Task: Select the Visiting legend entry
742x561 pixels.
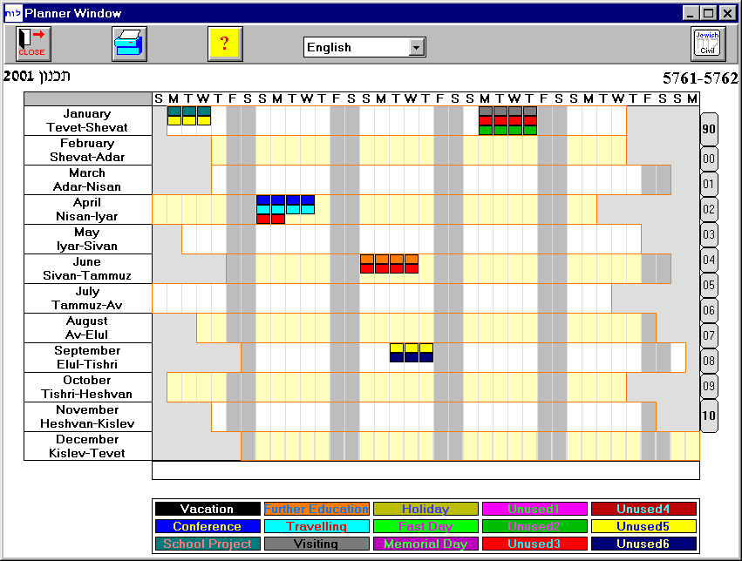Action: [316, 544]
